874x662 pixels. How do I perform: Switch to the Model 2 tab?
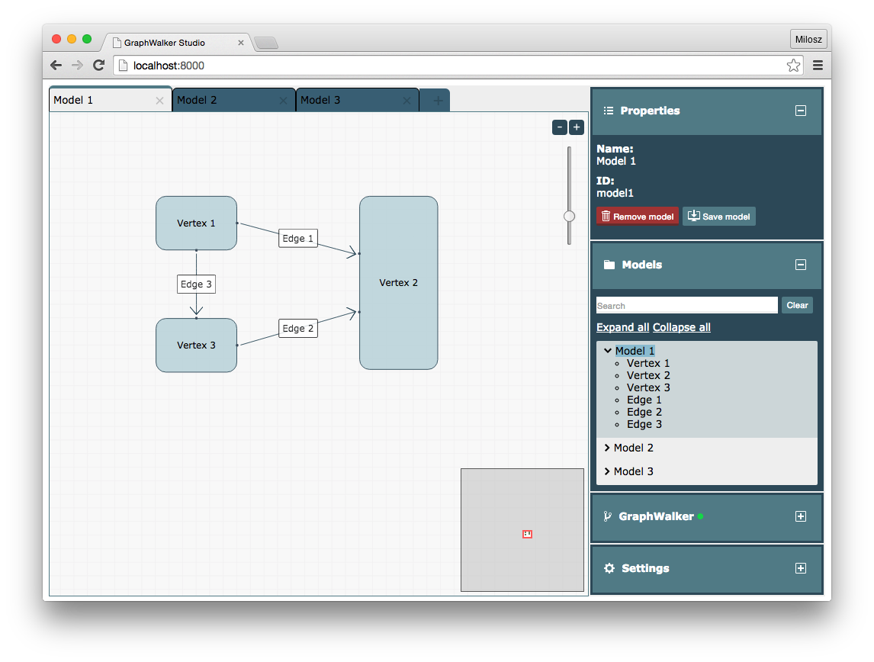point(197,99)
